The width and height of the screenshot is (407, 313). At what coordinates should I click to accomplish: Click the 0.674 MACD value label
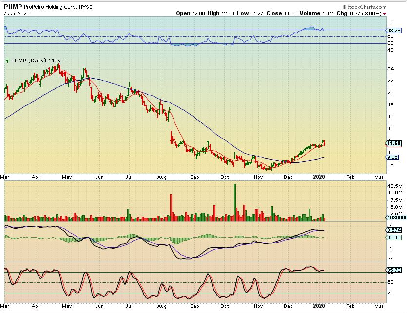[393, 230]
